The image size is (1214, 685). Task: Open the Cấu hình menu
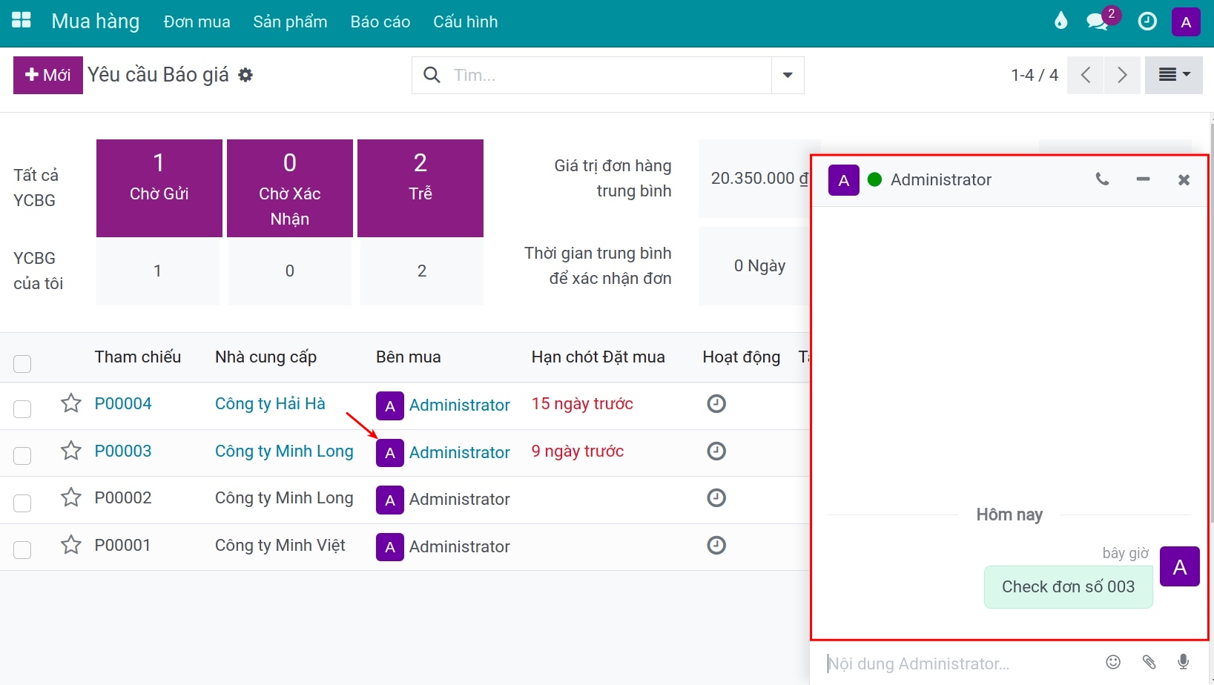(x=466, y=22)
